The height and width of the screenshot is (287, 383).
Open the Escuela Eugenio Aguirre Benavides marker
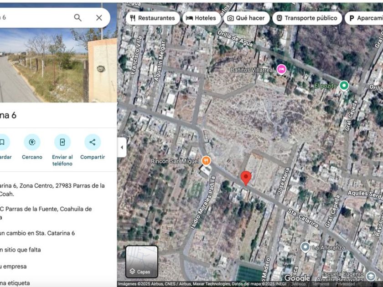click(371, 276)
